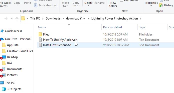Navigate to Downloads in the address bar

click(53, 18)
